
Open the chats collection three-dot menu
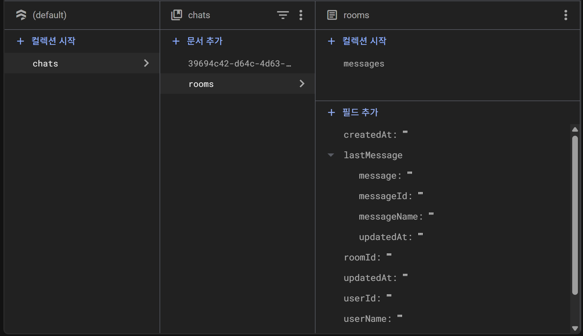(x=301, y=15)
